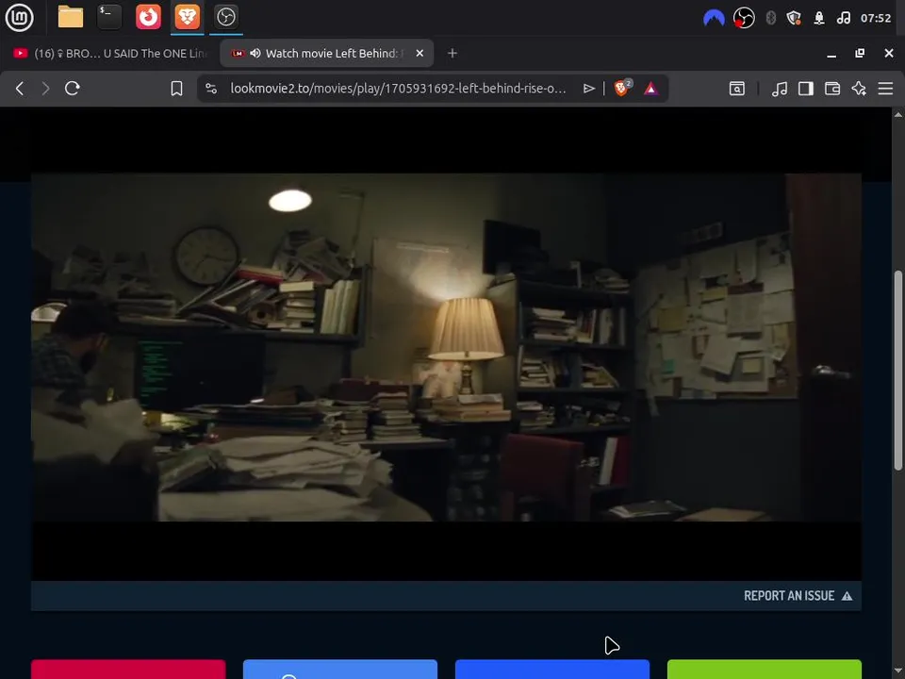This screenshot has width=905, height=679.
Task: Open the notifications bell in the tray
Action: (x=819, y=18)
